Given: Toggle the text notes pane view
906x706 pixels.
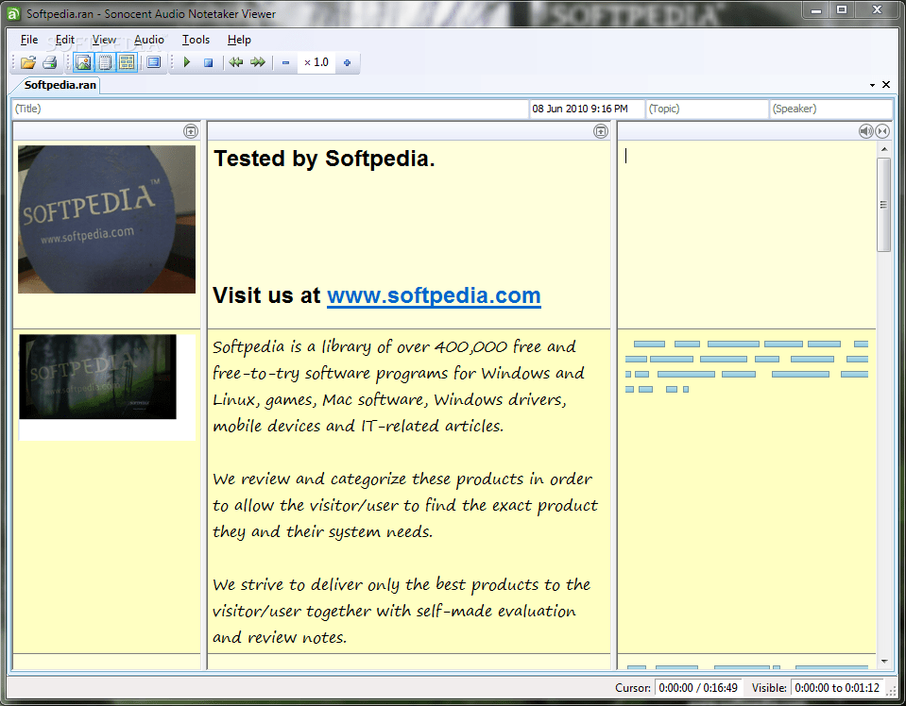Looking at the screenshot, I should (x=105, y=62).
